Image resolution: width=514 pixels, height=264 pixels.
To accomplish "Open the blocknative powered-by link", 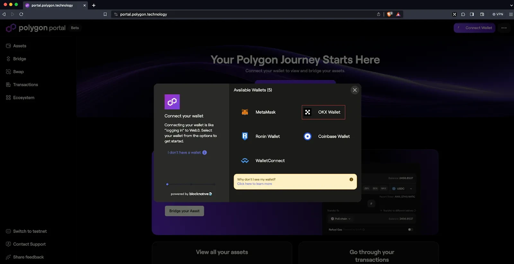I will click(x=191, y=194).
